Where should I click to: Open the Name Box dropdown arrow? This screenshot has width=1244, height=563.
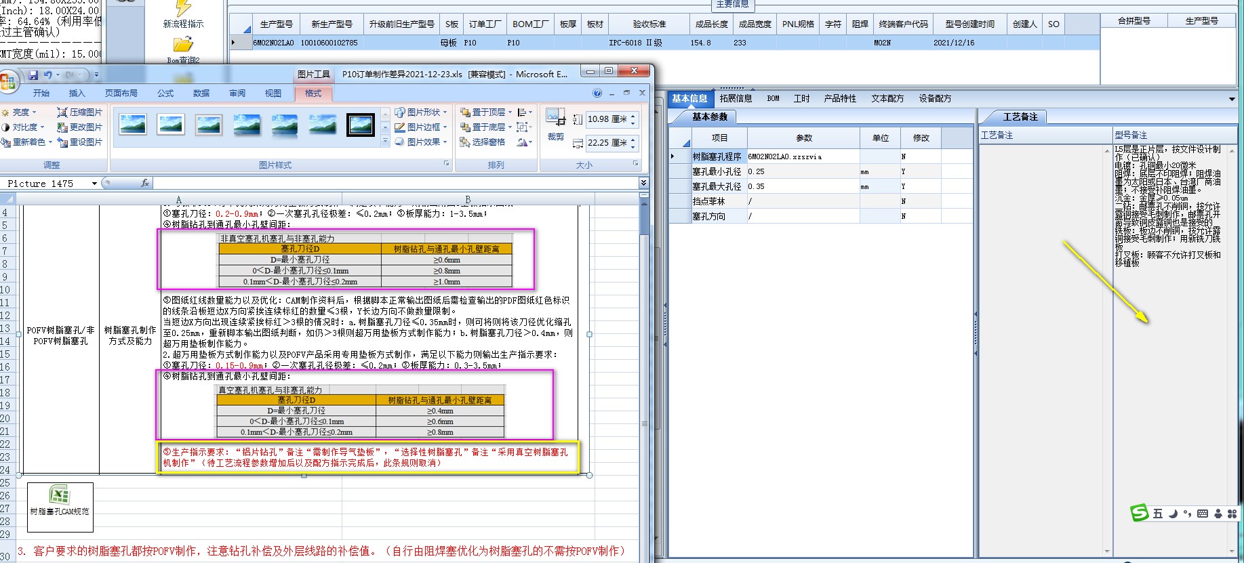94,184
